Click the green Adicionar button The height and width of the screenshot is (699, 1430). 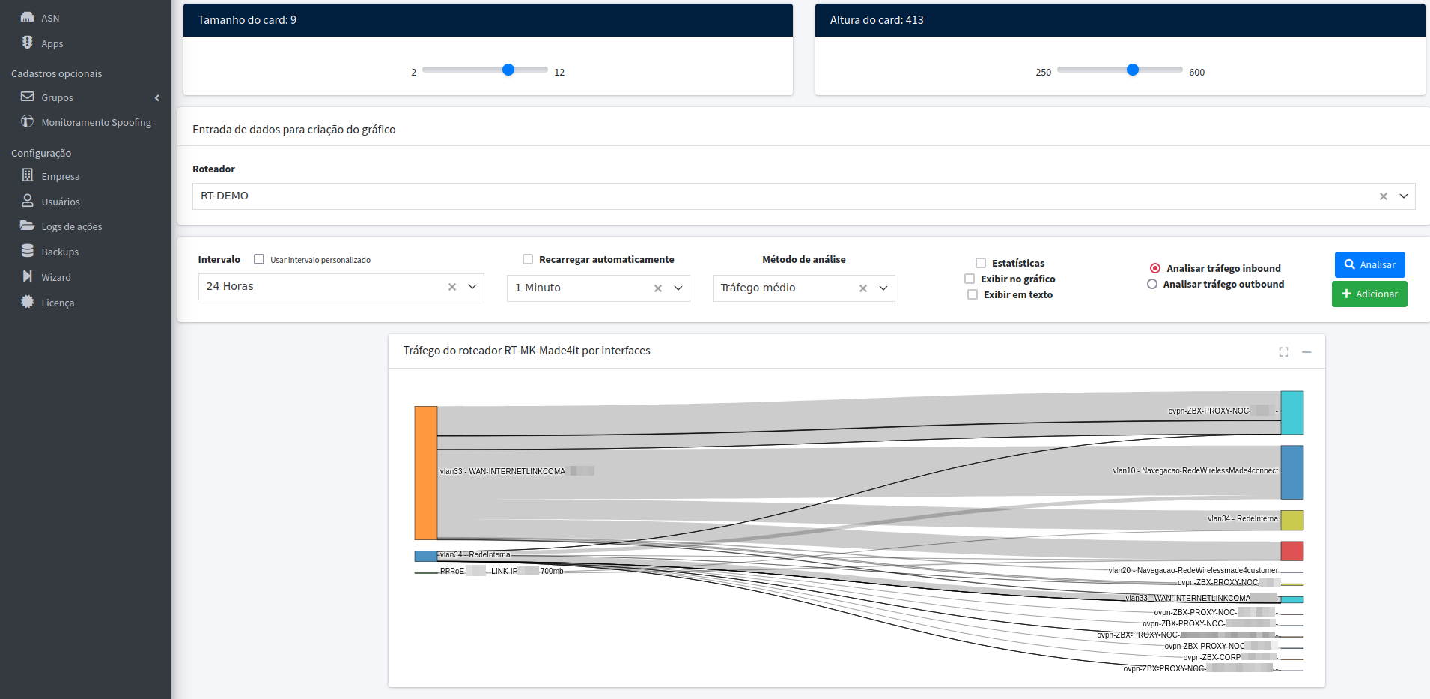click(x=1369, y=294)
